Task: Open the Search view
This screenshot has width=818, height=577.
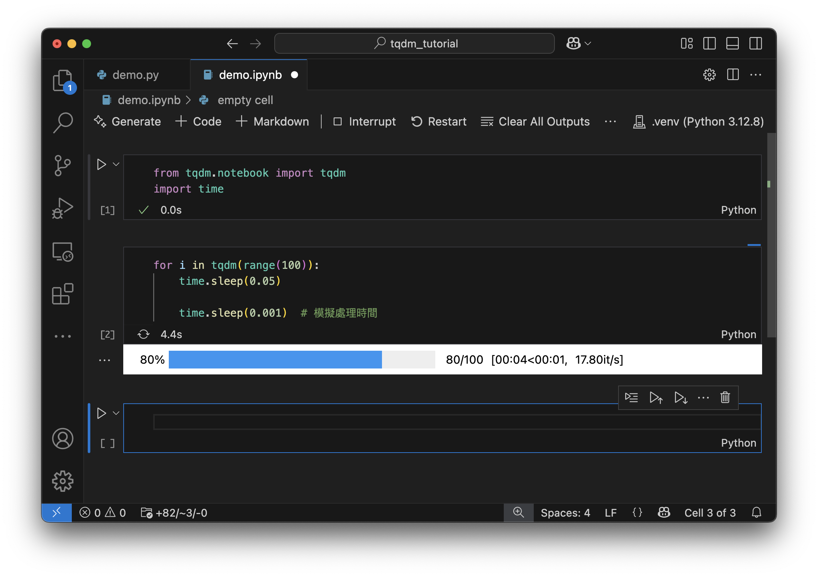Action: 63,123
